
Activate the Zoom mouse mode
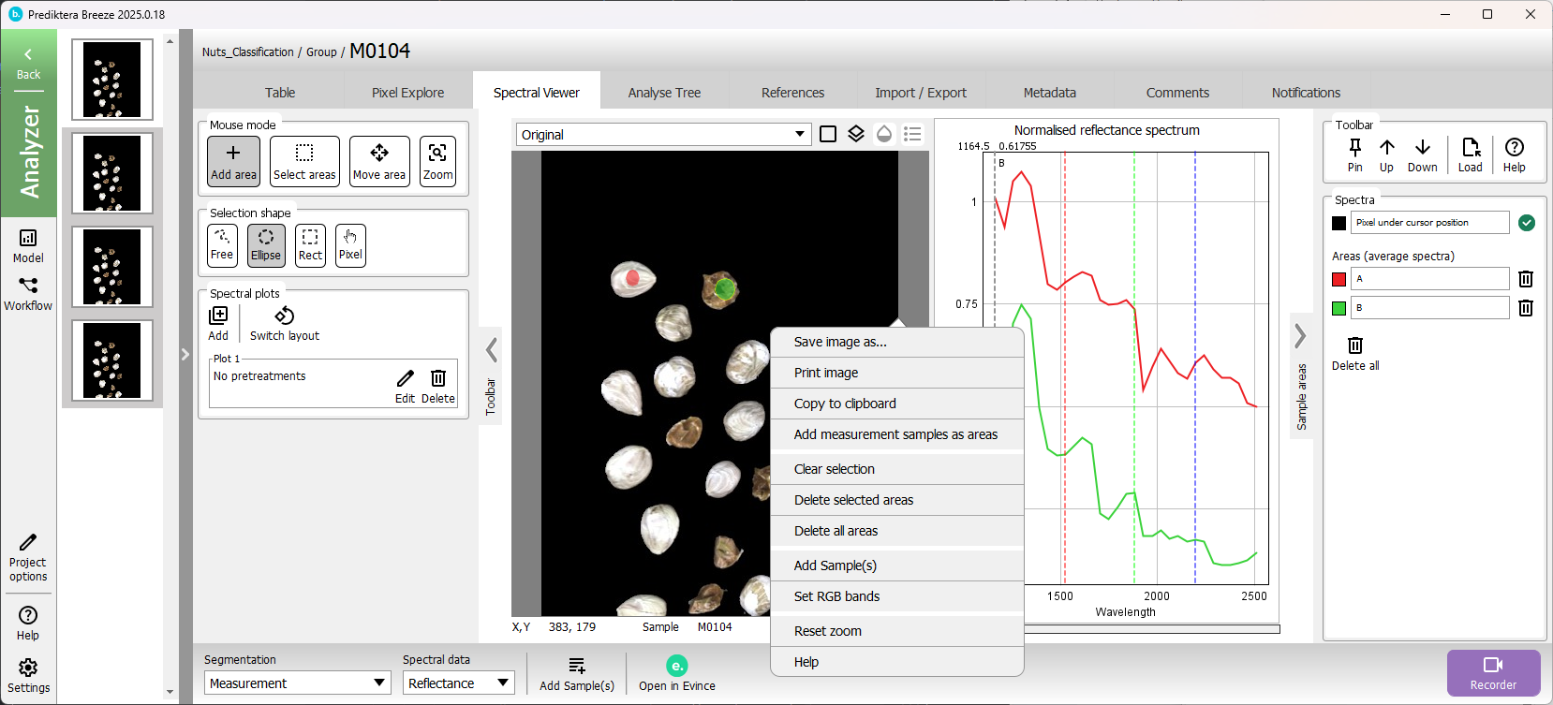[437, 161]
